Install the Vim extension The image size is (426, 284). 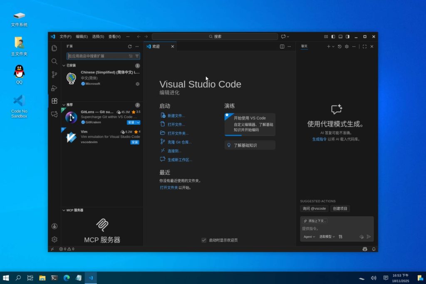click(x=135, y=142)
